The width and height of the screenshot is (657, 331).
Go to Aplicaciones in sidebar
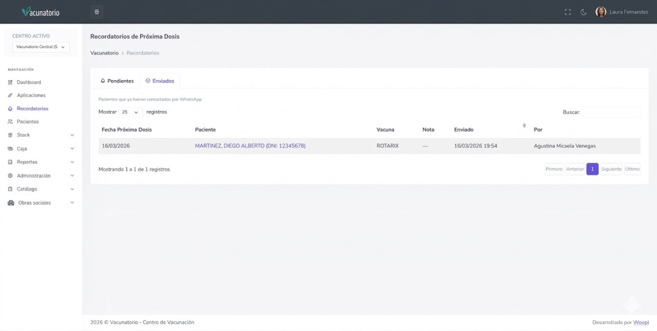pos(31,95)
